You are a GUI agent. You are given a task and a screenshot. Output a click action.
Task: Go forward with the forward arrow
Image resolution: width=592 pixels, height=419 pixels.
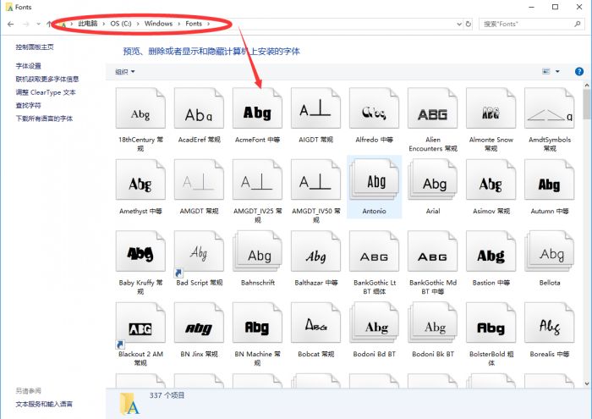(25, 24)
